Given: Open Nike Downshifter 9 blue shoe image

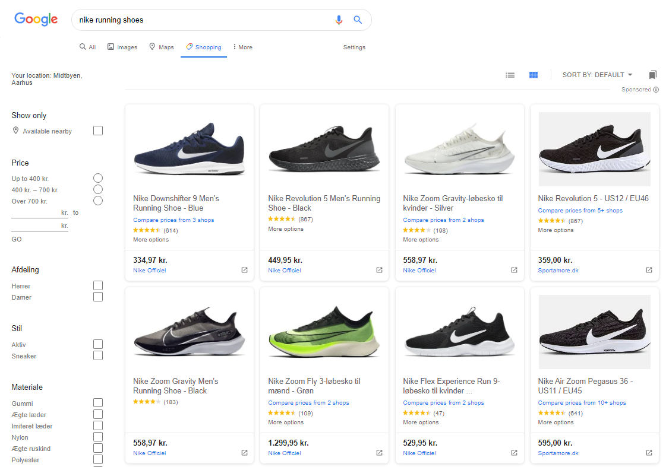Looking at the screenshot, I should coord(190,149).
